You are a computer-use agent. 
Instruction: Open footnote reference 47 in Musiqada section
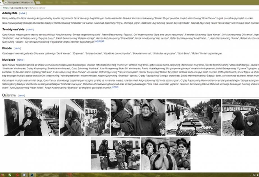(113, 87)
